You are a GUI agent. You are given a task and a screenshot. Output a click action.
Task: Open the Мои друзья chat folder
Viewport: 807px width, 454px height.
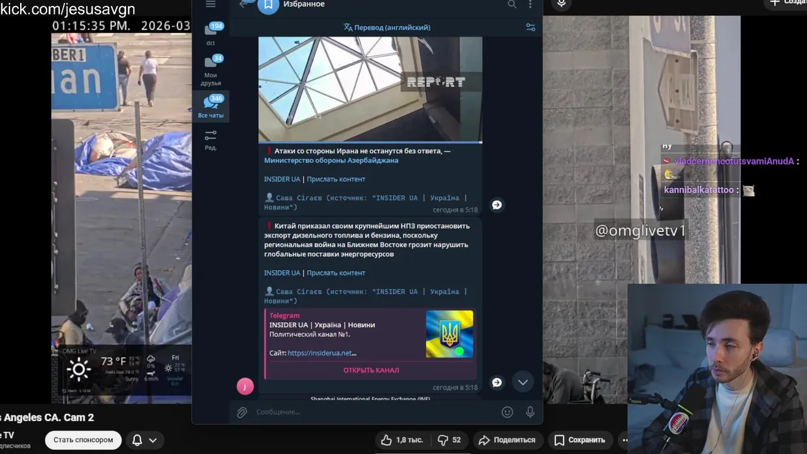[x=211, y=71]
